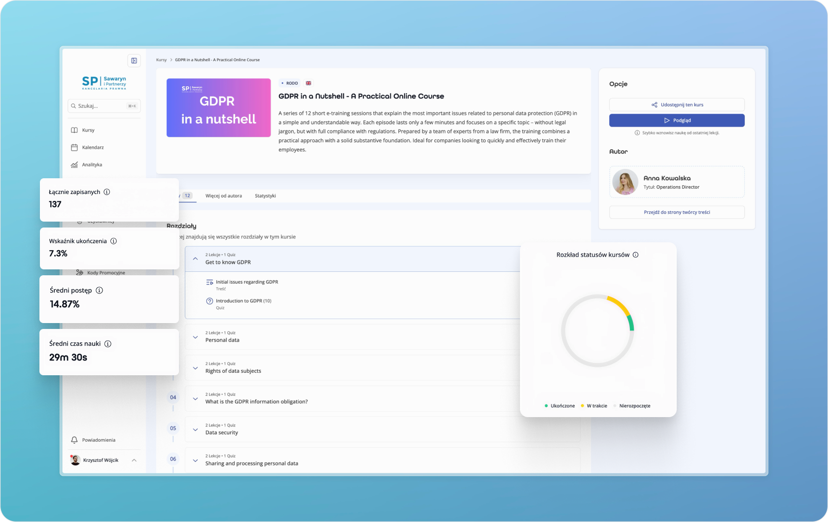This screenshot has height=522, width=828.
Task: Expand the Data security chapter
Action: 195,429
